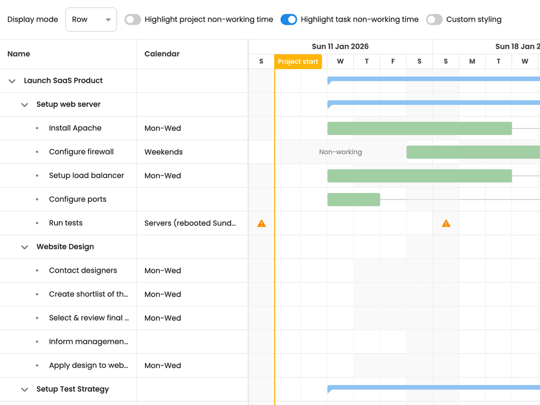This screenshot has width=540, height=405.
Task: Select Configure ports row name
Action: [78, 199]
